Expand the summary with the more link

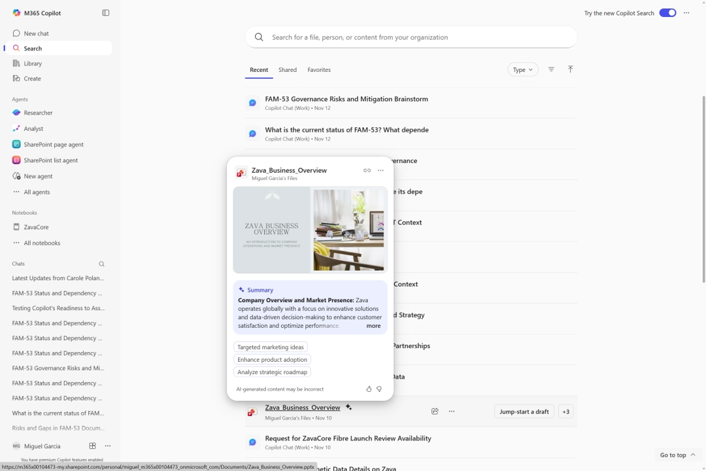[373, 325]
